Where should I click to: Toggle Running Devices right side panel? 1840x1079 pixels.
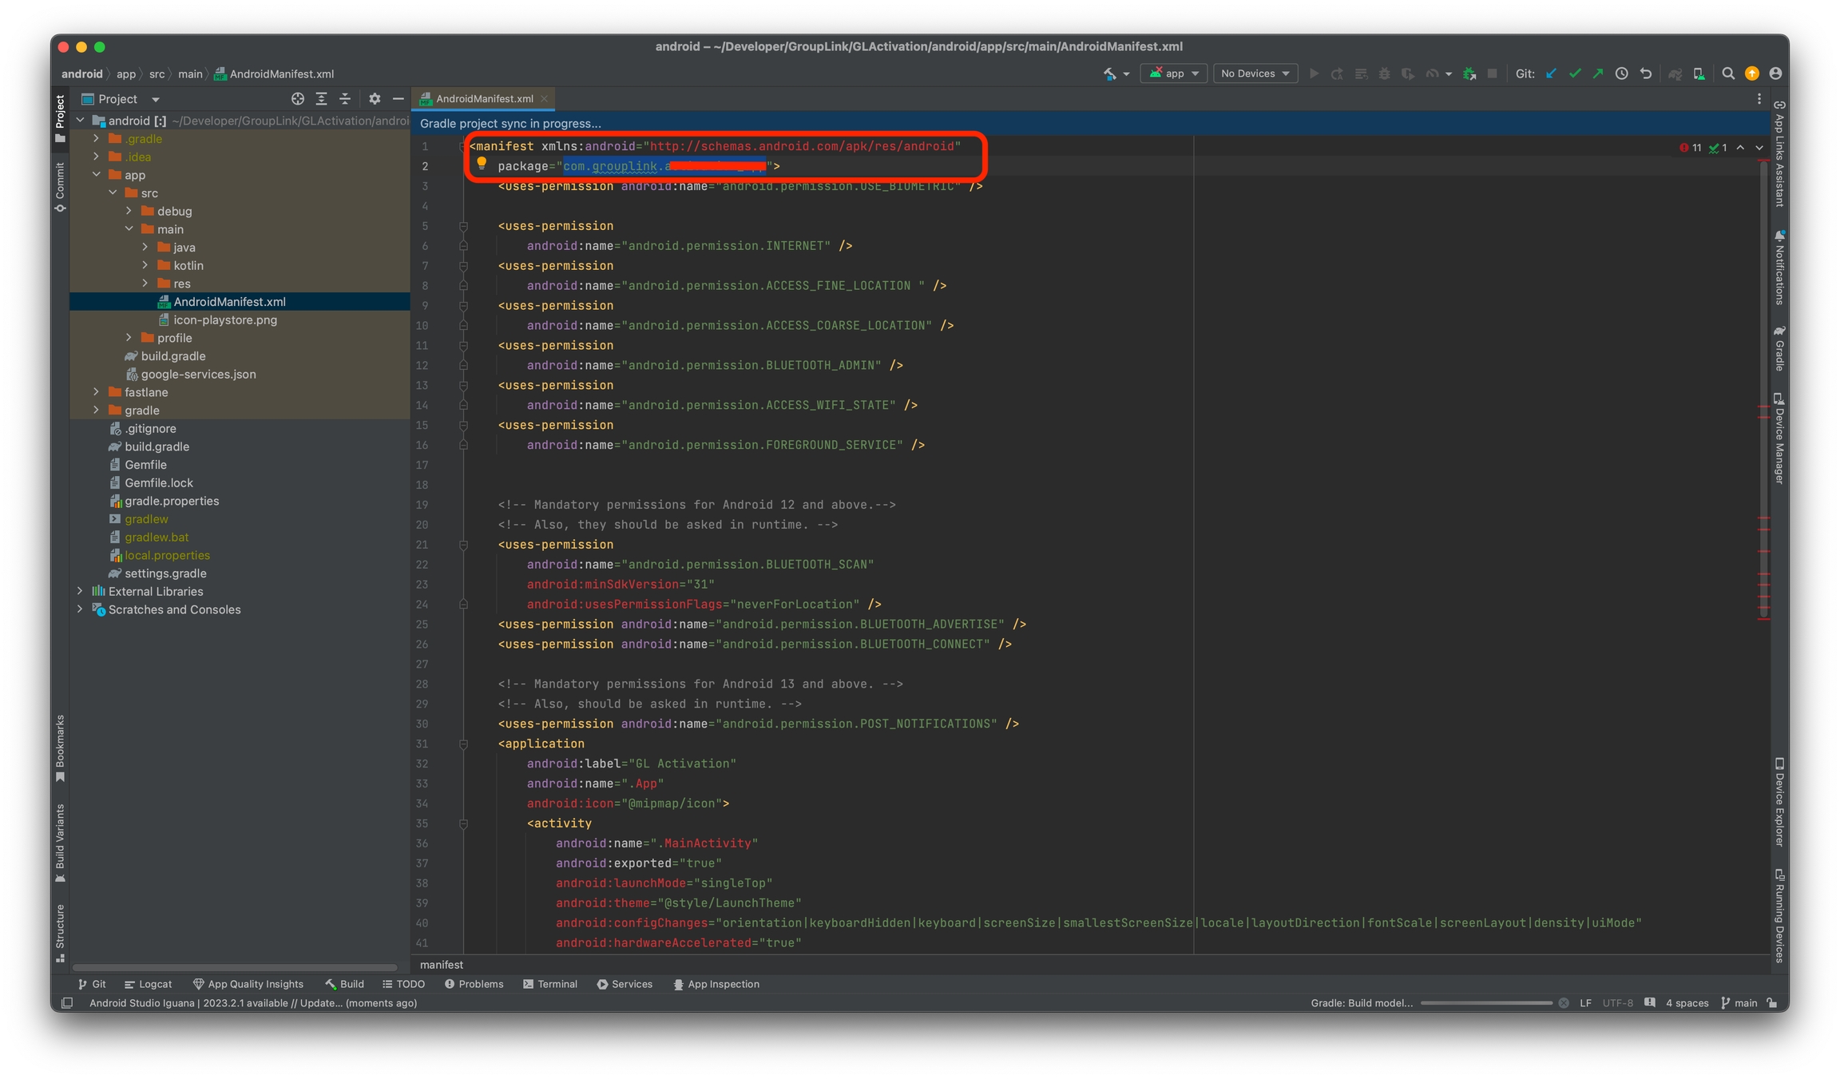coord(1779,916)
